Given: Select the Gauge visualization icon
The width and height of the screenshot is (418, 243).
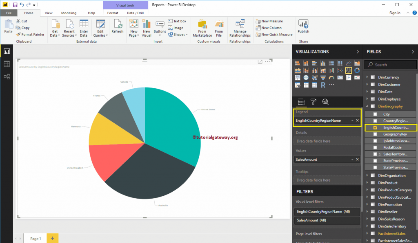Looking at the screenshot, I should click(x=331, y=77).
